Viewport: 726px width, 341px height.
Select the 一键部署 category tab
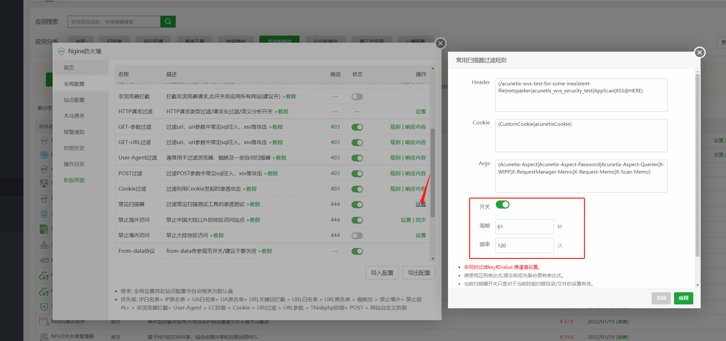click(415, 39)
